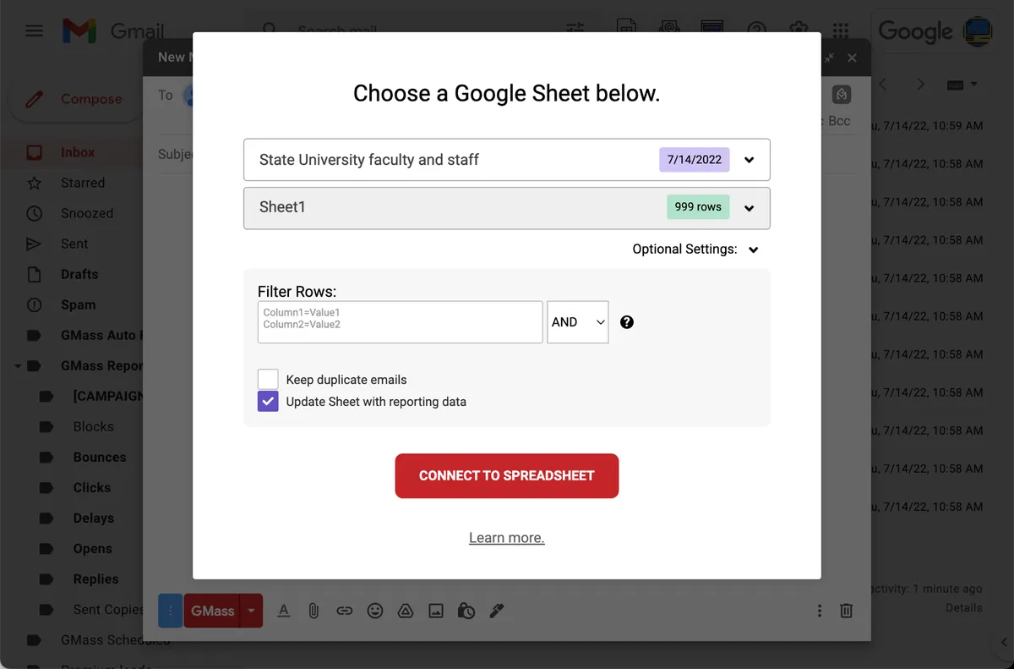Click the Filter Rows text box
The width and height of the screenshot is (1014, 669).
(x=400, y=322)
